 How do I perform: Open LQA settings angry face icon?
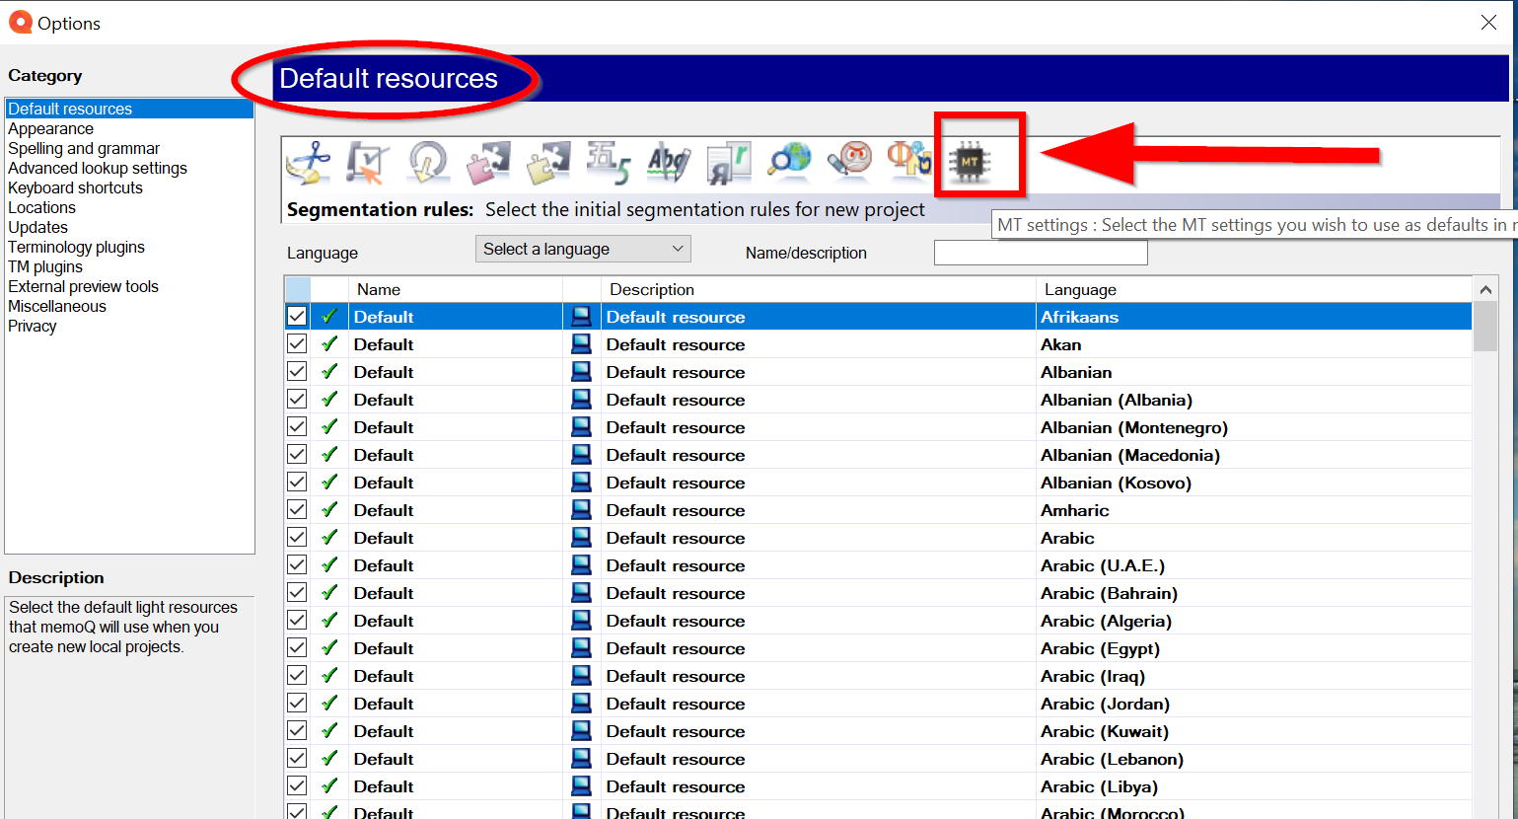[x=849, y=162]
